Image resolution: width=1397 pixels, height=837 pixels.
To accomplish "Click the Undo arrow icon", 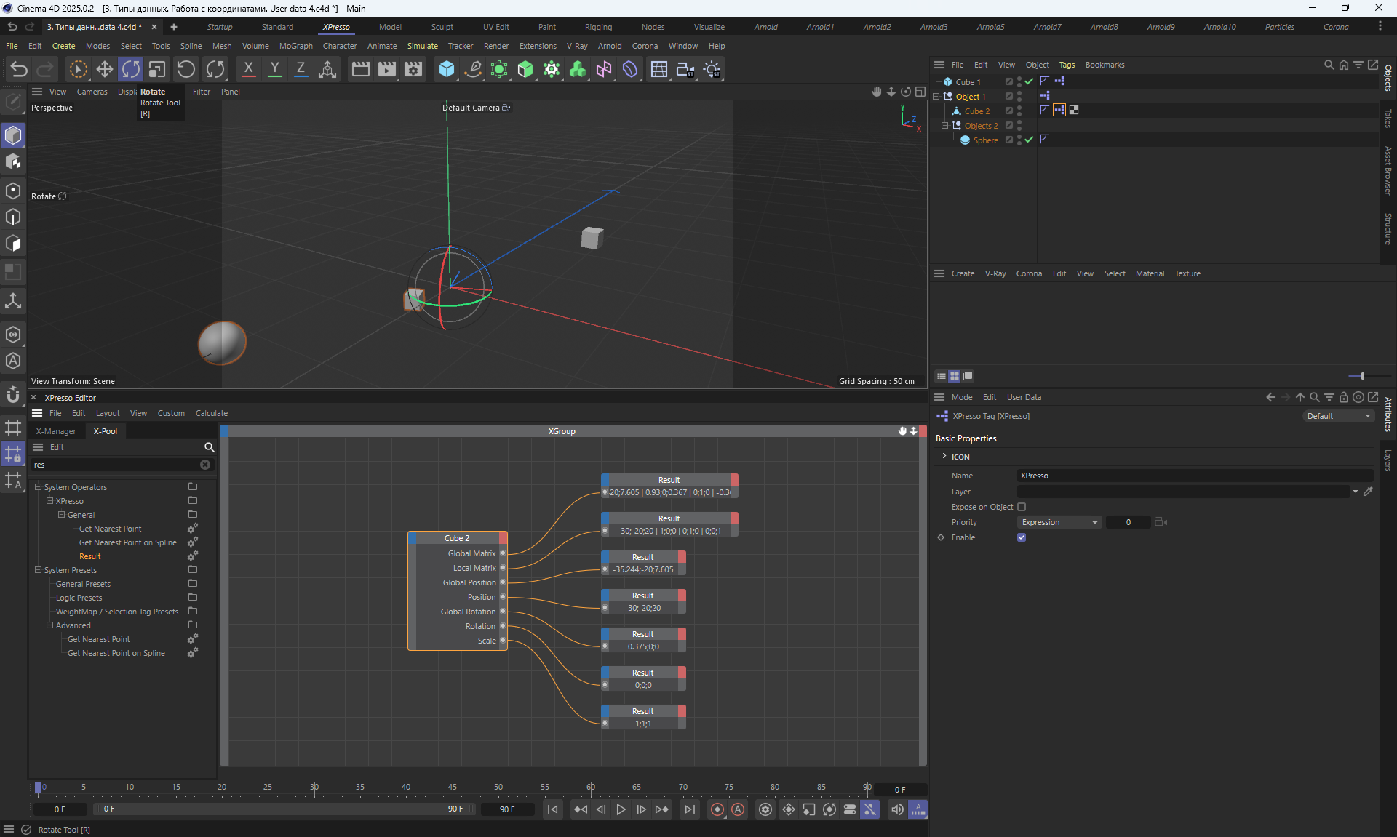I will (x=19, y=69).
